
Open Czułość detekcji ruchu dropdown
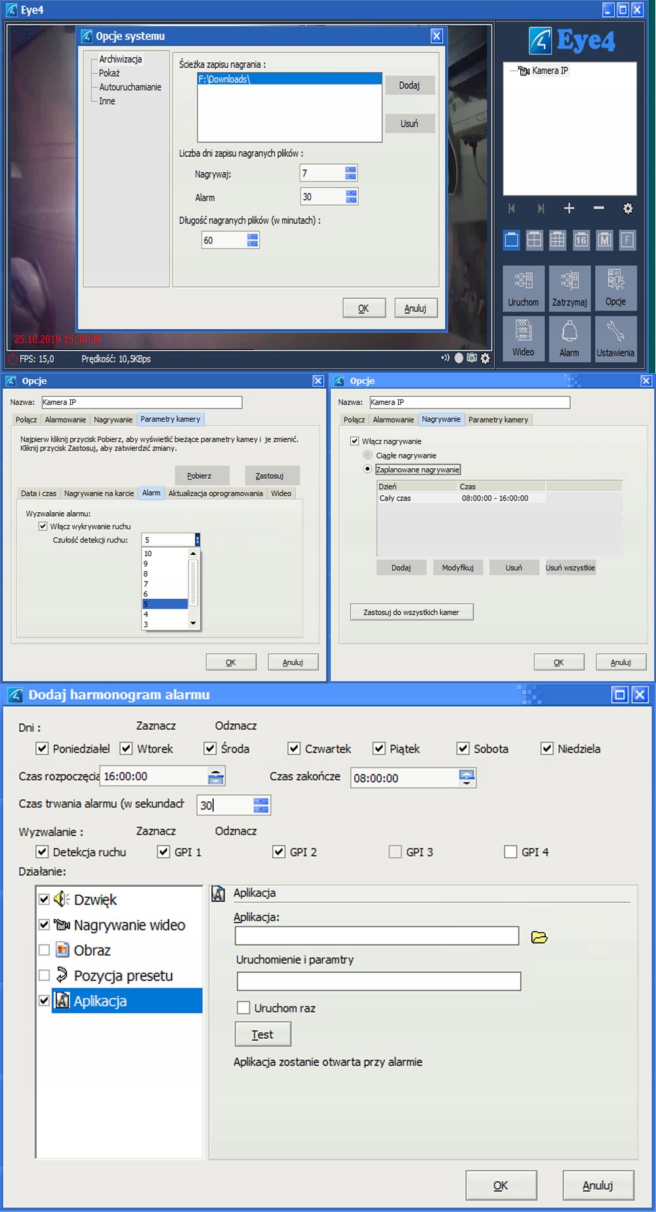197,540
